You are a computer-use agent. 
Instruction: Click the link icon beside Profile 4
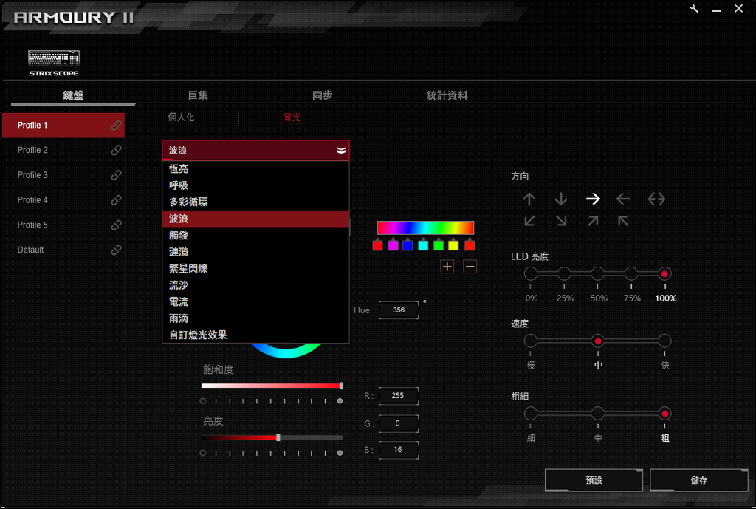click(x=116, y=200)
